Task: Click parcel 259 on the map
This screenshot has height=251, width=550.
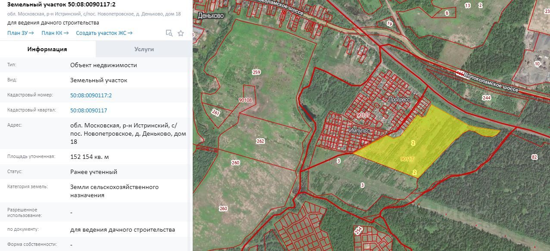Action: [256, 72]
